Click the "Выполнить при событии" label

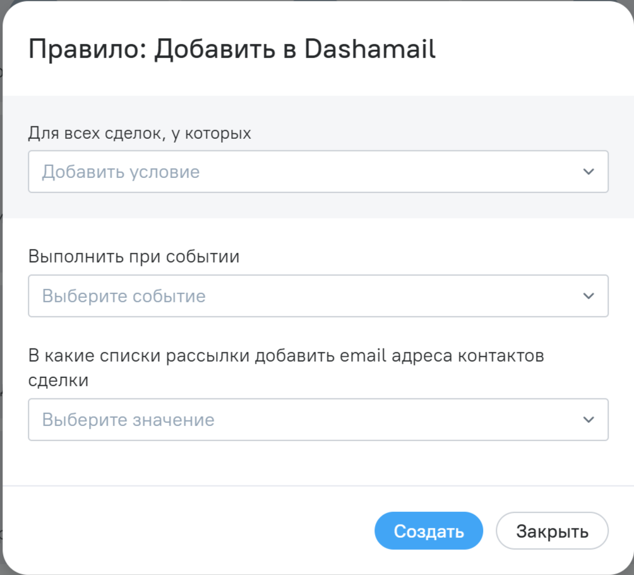pyautogui.click(x=134, y=258)
